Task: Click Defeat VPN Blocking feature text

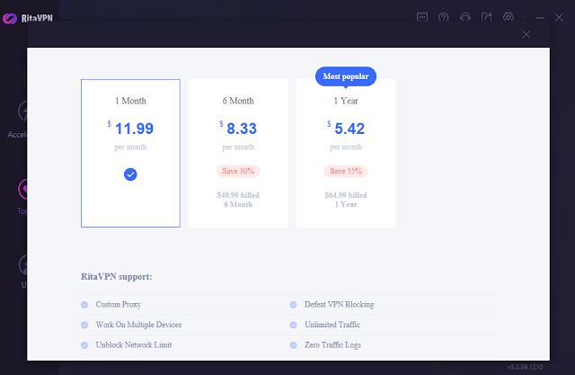Action: coord(340,305)
